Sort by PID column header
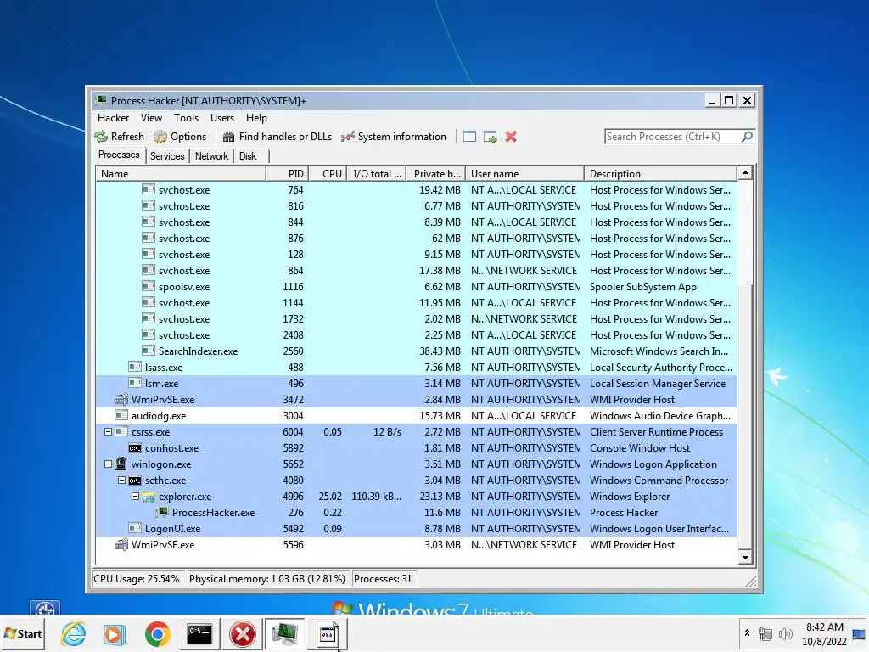Viewport: 869px width, 652px height. pos(288,173)
